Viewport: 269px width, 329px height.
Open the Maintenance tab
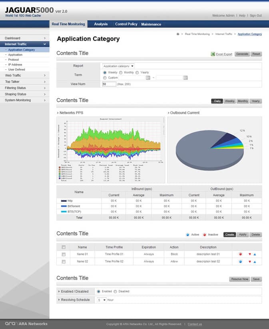click(151, 24)
